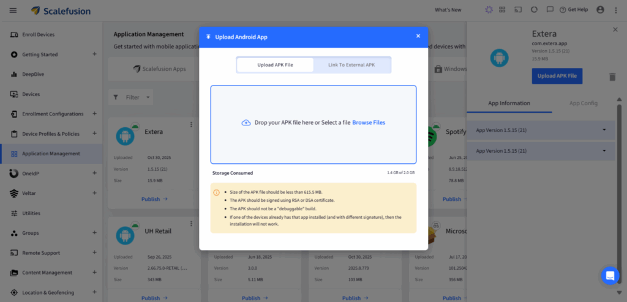The width and height of the screenshot is (627, 302).
Task: Click the cast screen icon in top bar
Action: pyautogui.click(x=517, y=10)
